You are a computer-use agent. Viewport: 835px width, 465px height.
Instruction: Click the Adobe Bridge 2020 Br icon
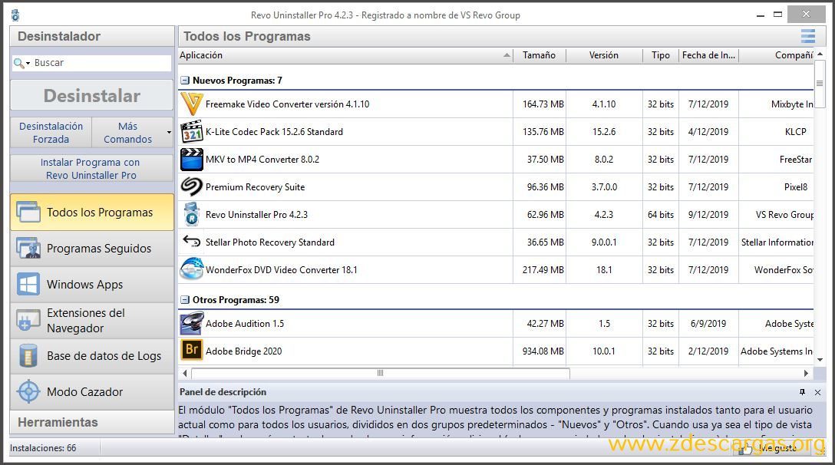click(x=192, y=351)
